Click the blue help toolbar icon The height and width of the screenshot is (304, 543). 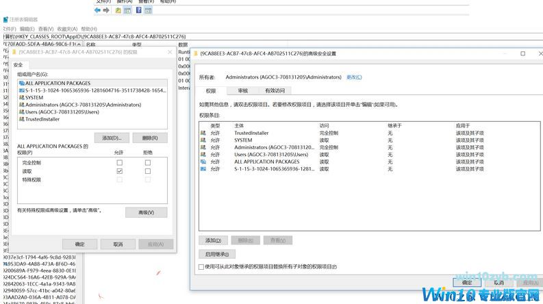[x=140, y=10]
